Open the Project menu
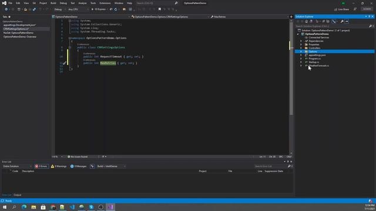 click(43, 3)
